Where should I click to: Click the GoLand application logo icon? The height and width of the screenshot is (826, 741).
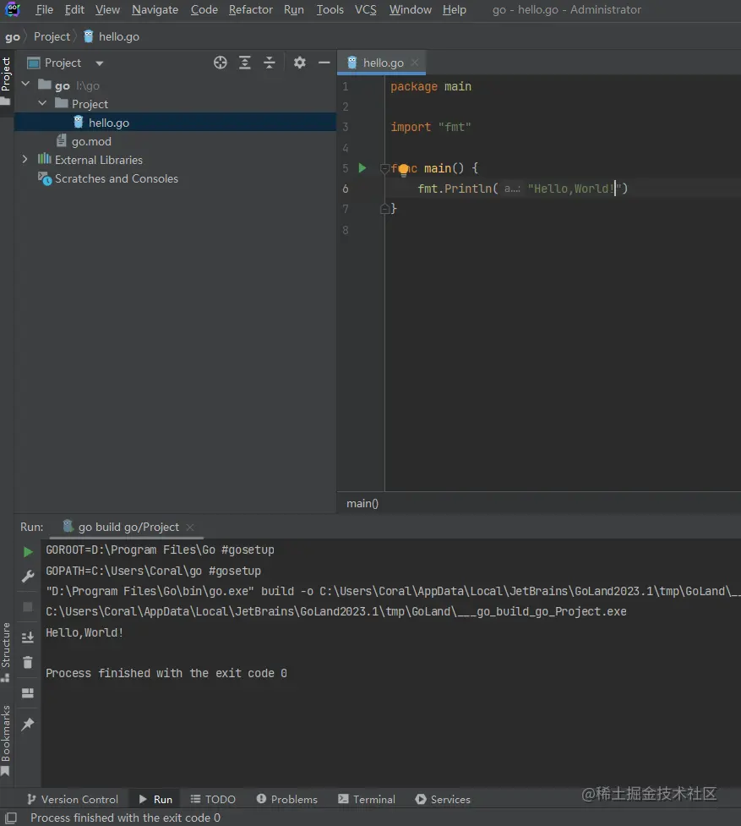tap(12, 9)
